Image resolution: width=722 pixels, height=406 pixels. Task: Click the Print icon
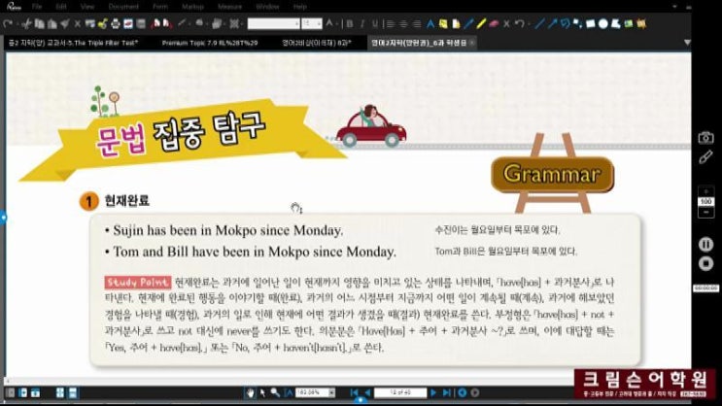pyautogui.click(x=116, y=23)
